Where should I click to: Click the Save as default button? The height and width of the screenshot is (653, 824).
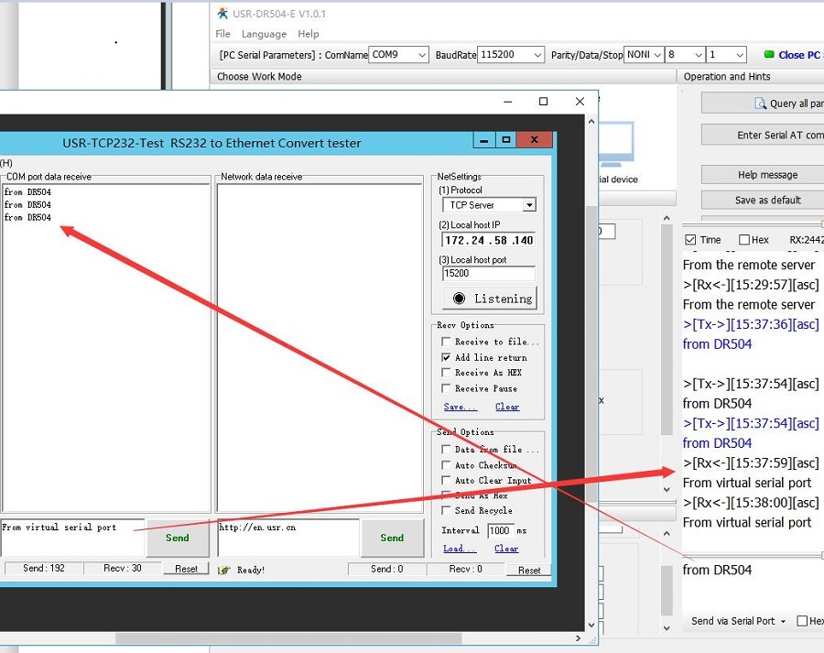[x=764, y=200]
